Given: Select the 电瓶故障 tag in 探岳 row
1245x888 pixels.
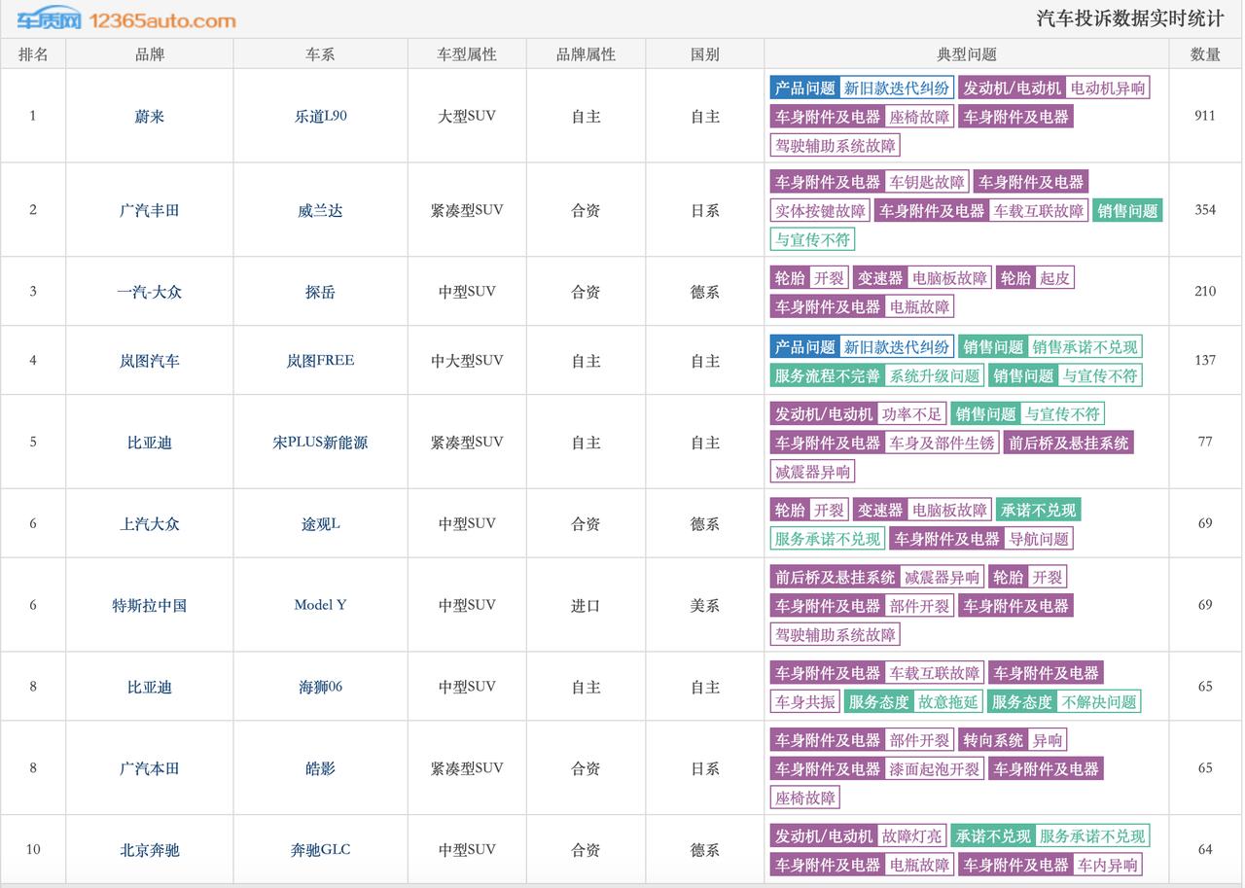Looking at the screenshot, I should click(920, 307).
